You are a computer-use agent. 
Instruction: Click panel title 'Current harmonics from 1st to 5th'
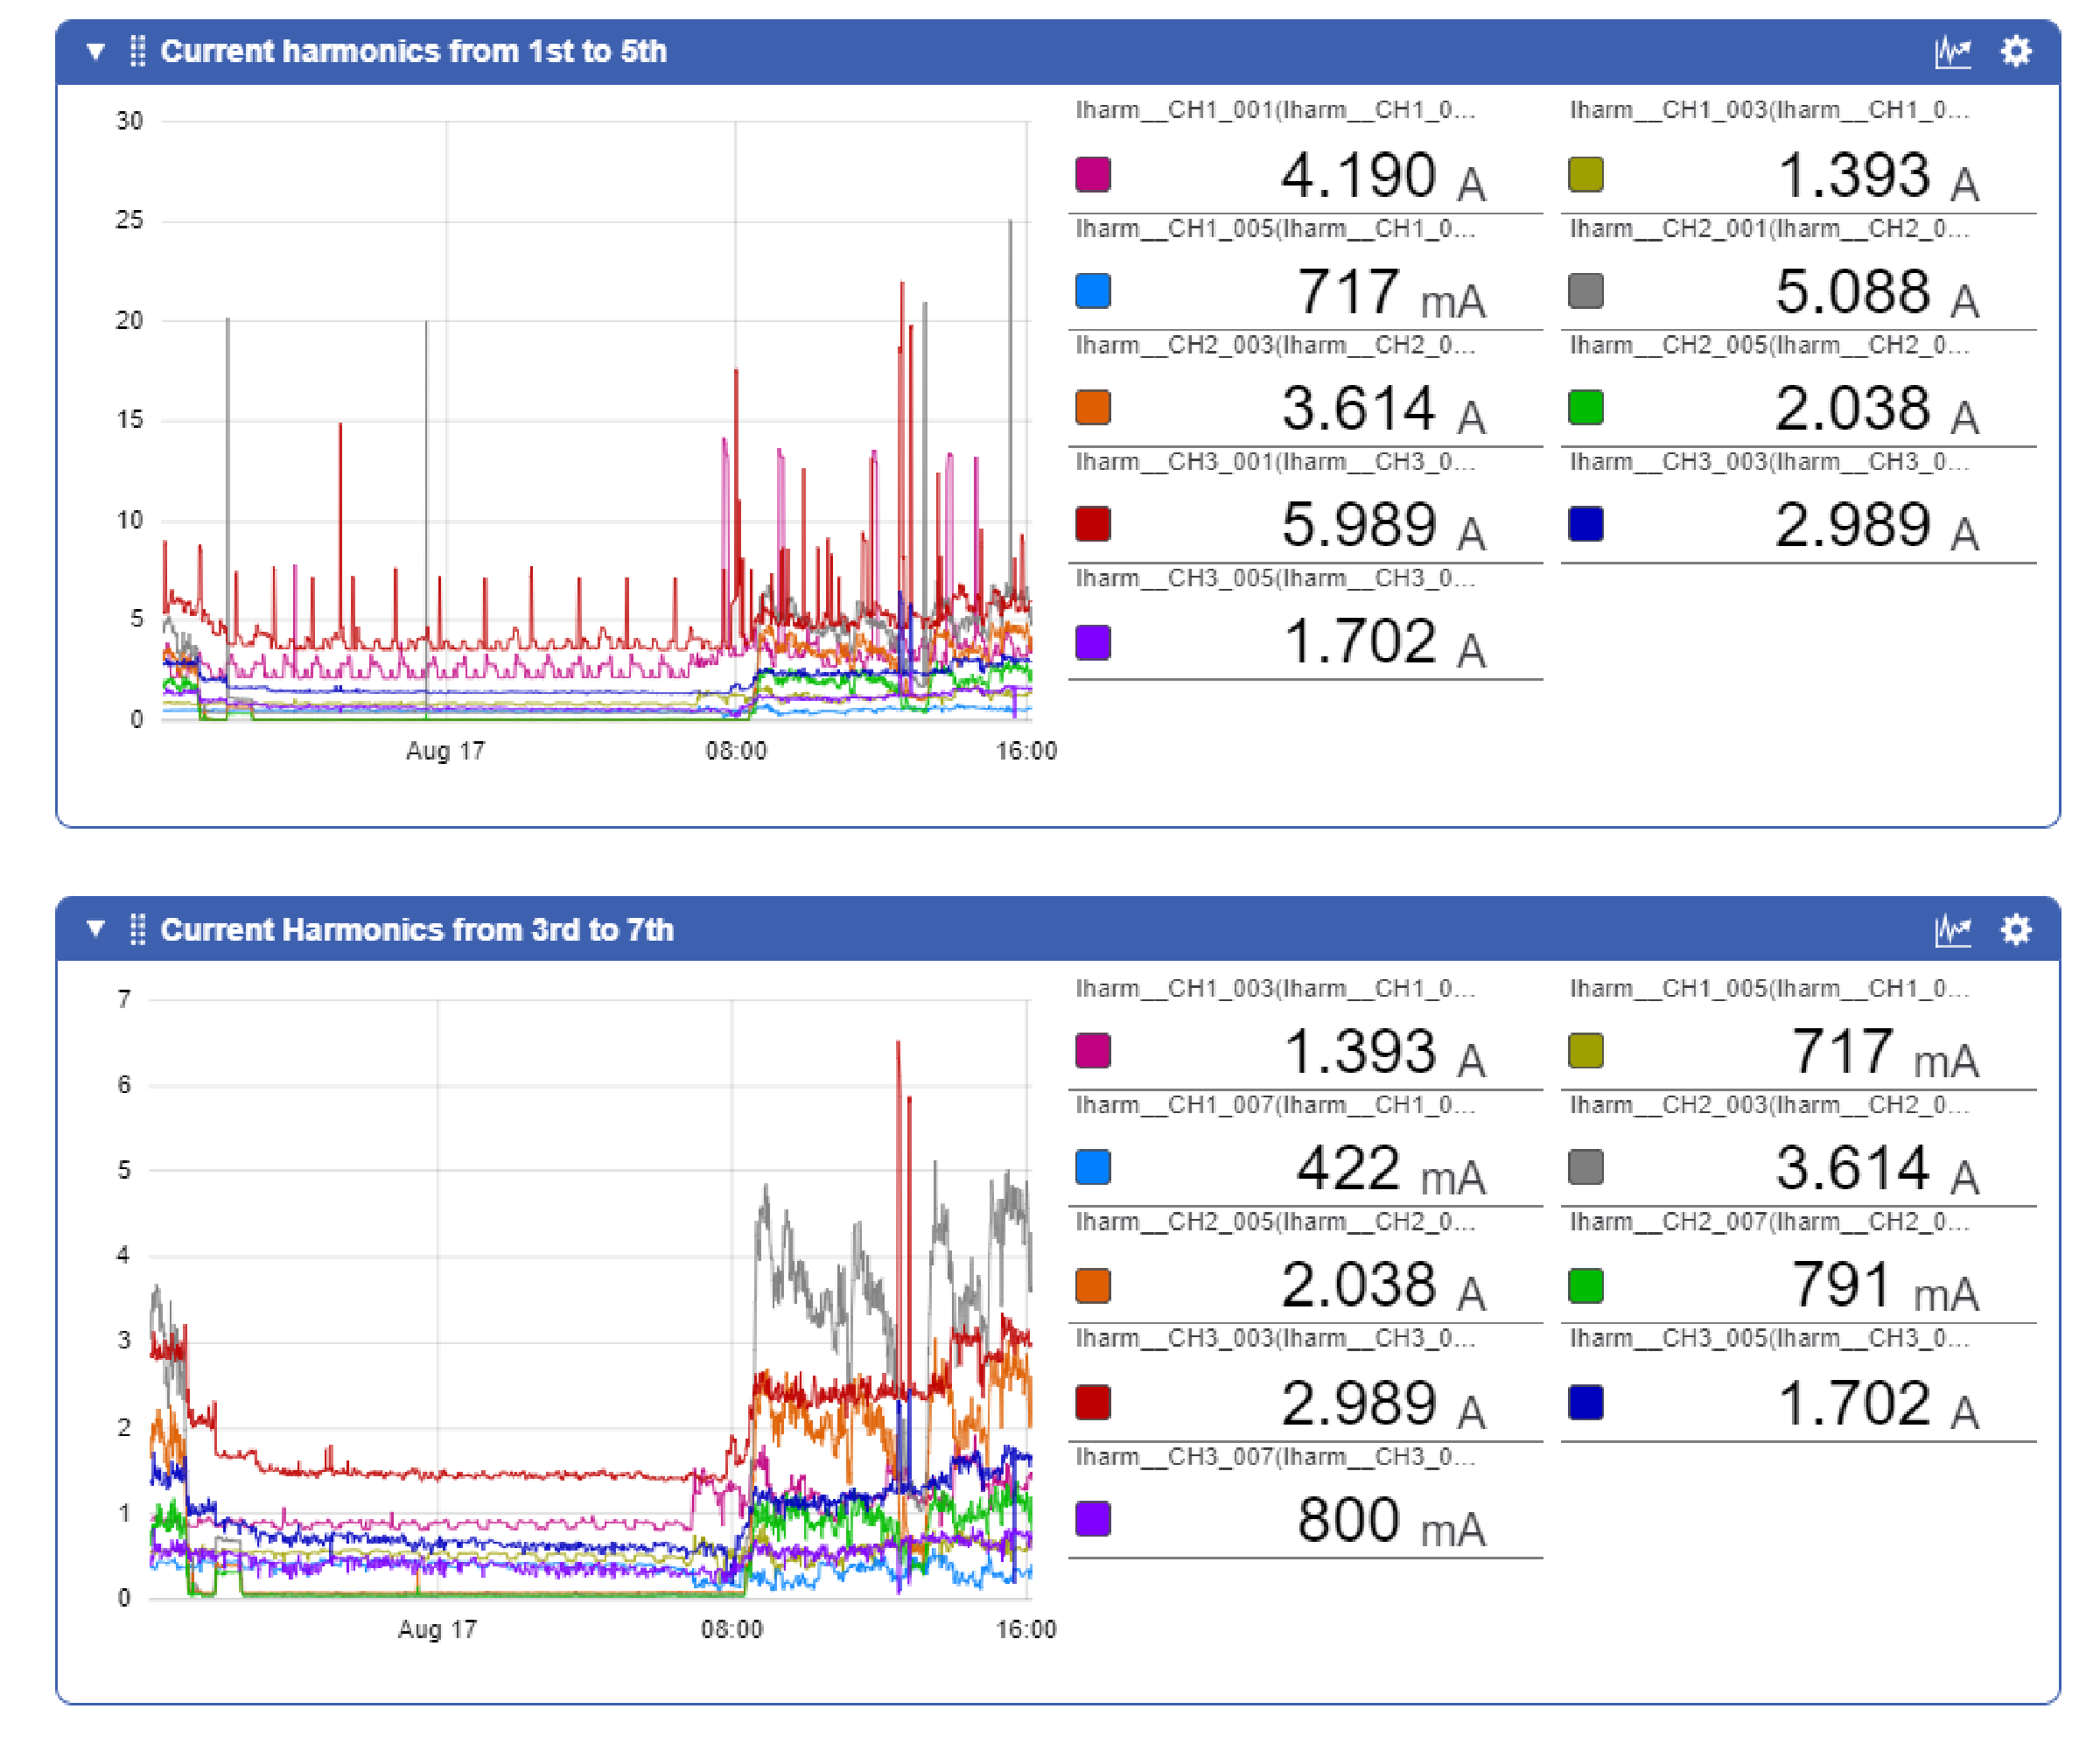[413, 51]
